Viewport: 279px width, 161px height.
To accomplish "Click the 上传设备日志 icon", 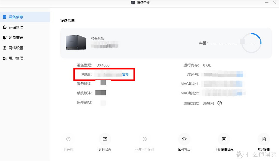I will (224, 139).
